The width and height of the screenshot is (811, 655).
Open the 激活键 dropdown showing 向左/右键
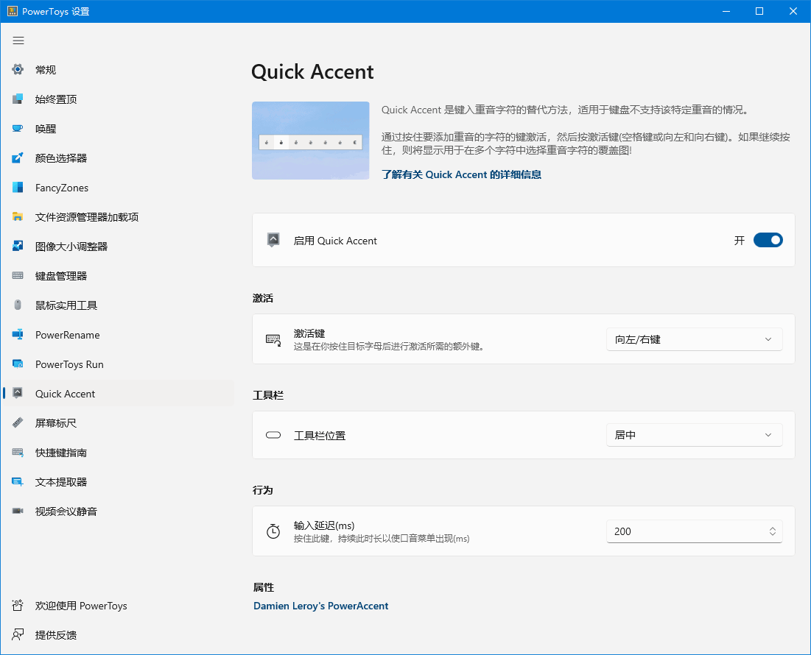click(694, 339)
